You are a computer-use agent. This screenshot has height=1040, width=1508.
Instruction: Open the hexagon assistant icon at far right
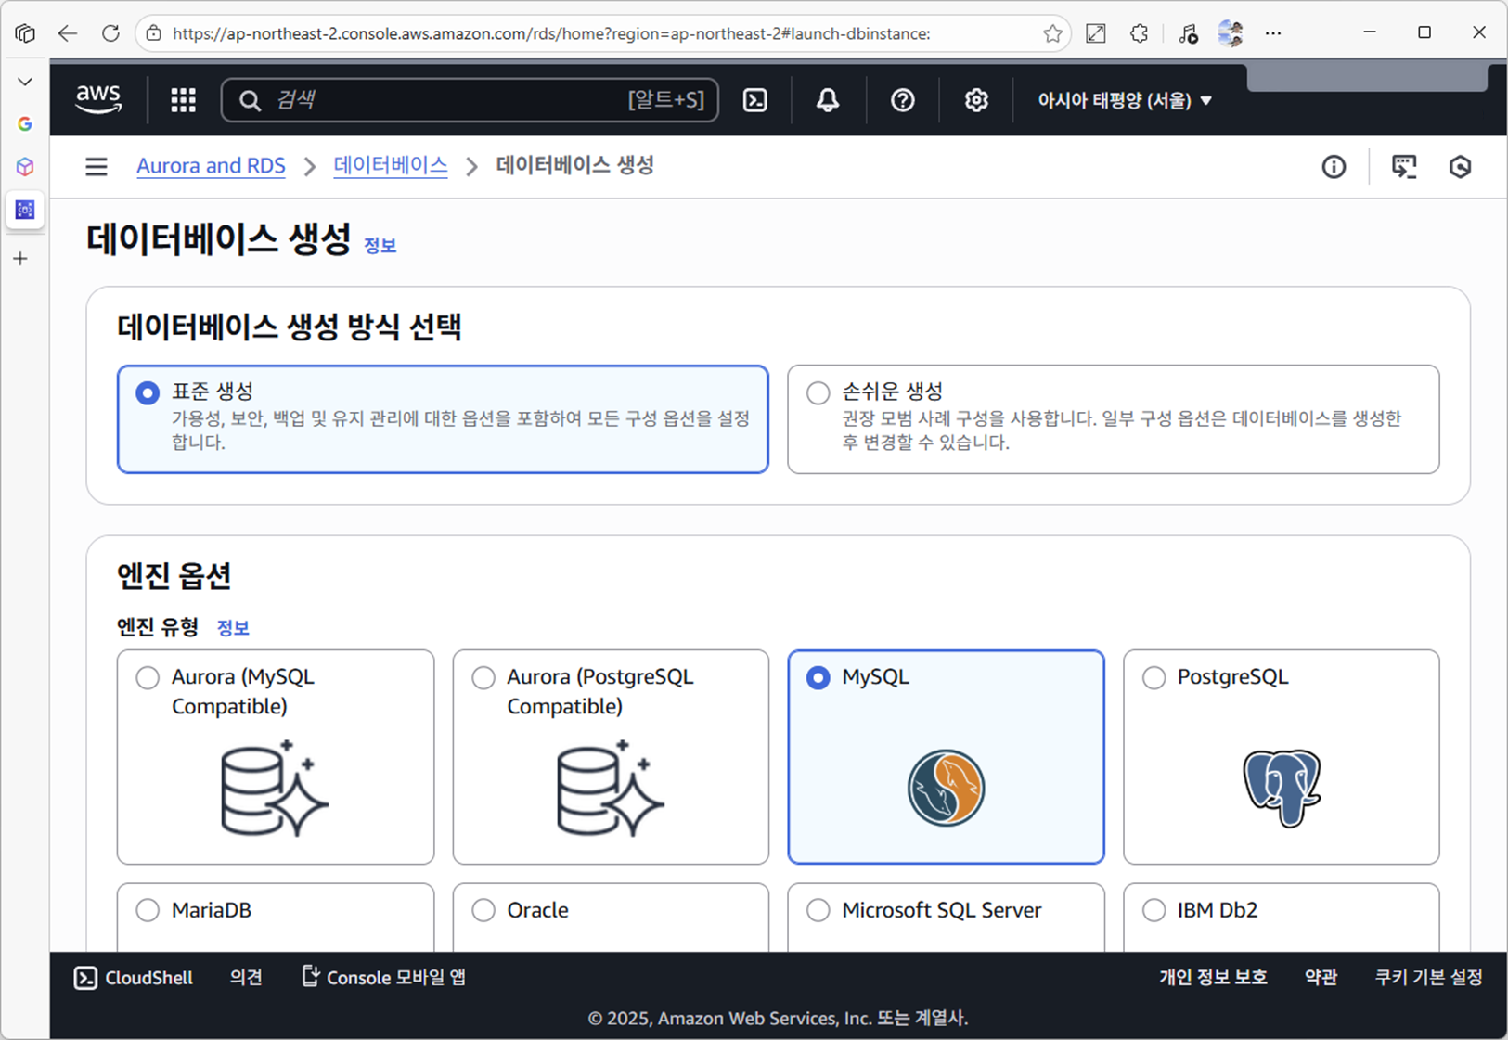(1460, 167)
